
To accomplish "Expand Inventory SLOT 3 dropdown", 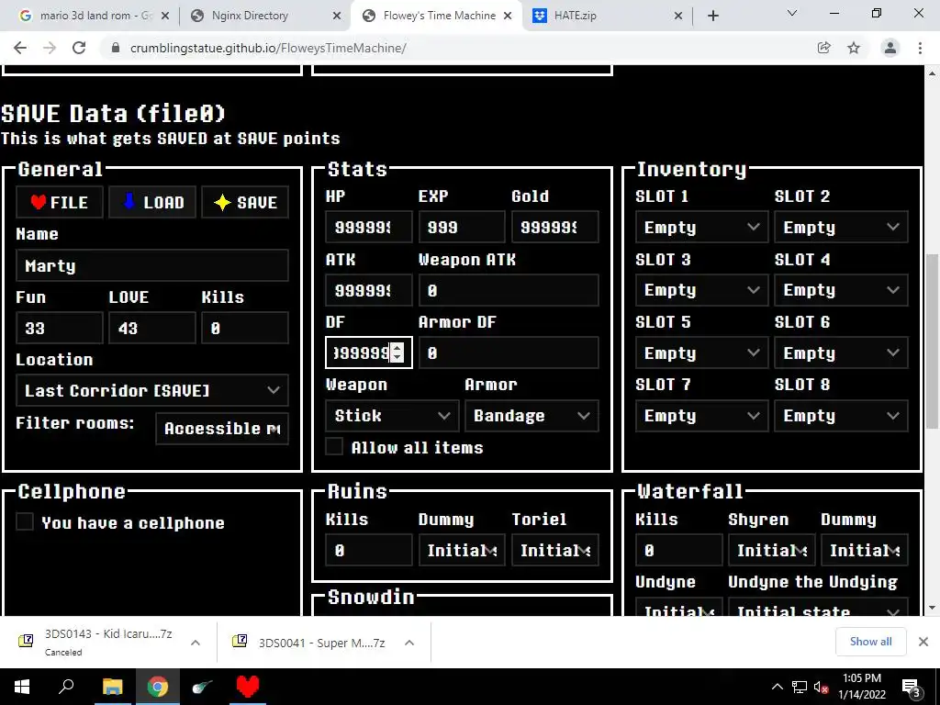I will pos(701,290).
